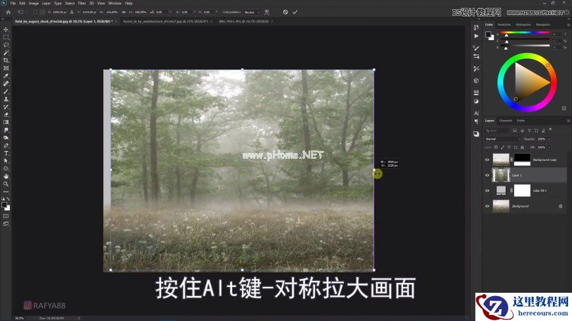
Task: Open the Layers panel flyout menu
Action: pyautogui.click(x=568, y=121)
